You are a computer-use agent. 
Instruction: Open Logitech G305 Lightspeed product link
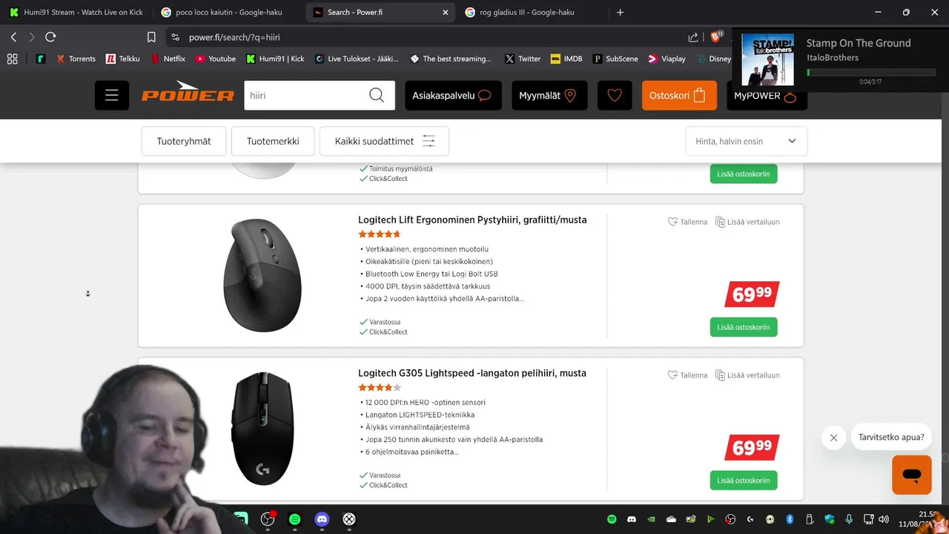point(472,373)
